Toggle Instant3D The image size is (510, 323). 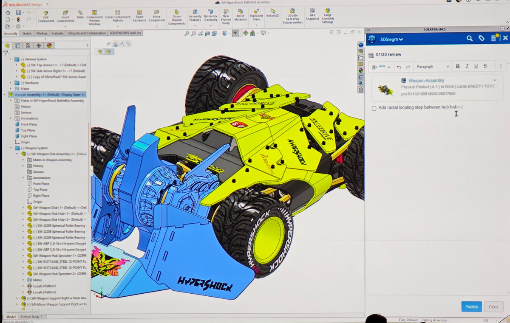tap(273, 13)
